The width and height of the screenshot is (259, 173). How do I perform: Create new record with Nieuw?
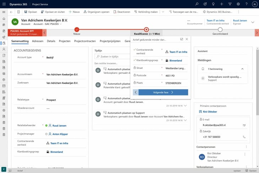74,12
